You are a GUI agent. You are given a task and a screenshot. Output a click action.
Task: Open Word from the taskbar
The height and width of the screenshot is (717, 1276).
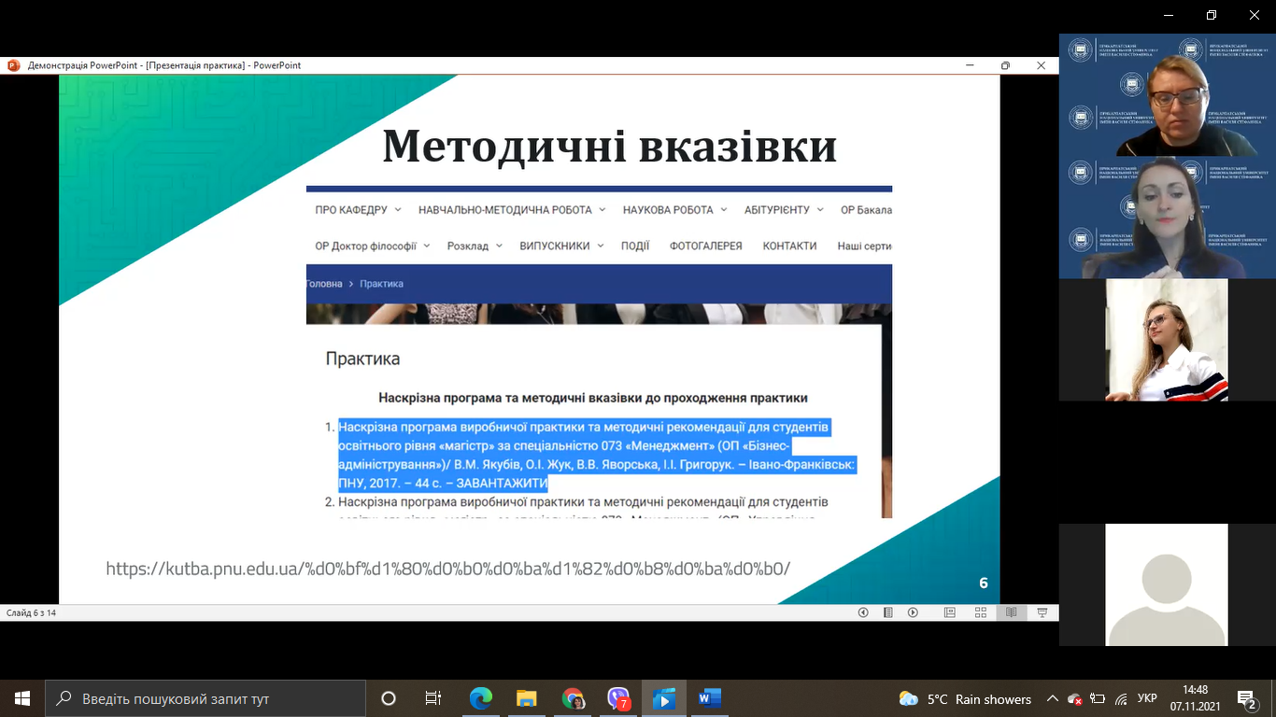(x=710, y=698)
